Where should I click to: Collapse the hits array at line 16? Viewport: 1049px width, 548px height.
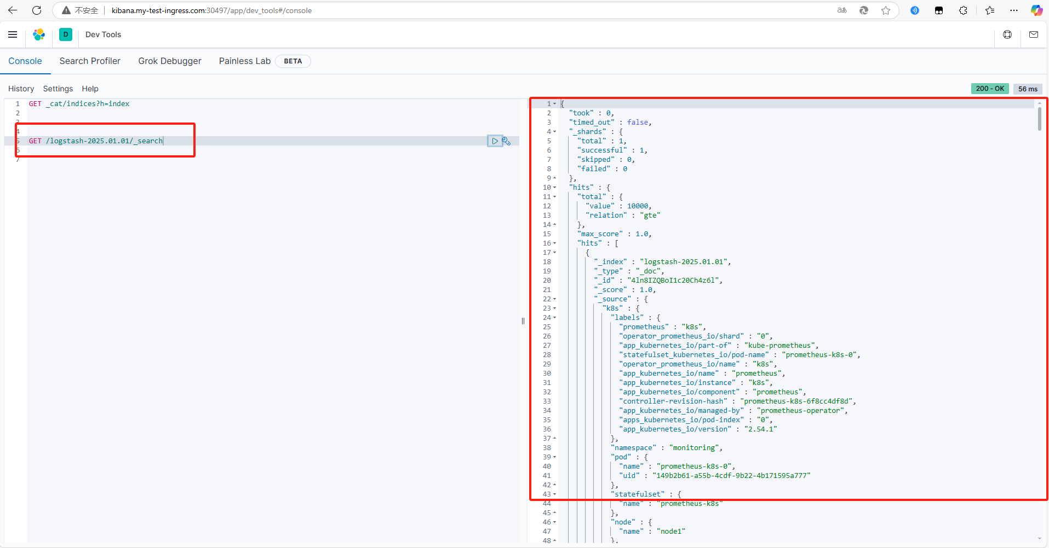coord(554,243)
